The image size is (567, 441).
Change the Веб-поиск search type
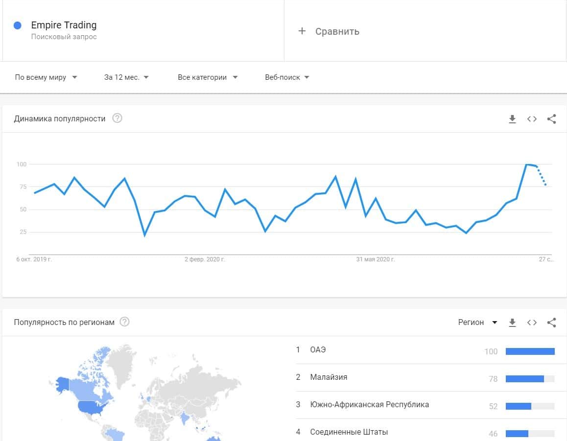[x=287, y=77]
